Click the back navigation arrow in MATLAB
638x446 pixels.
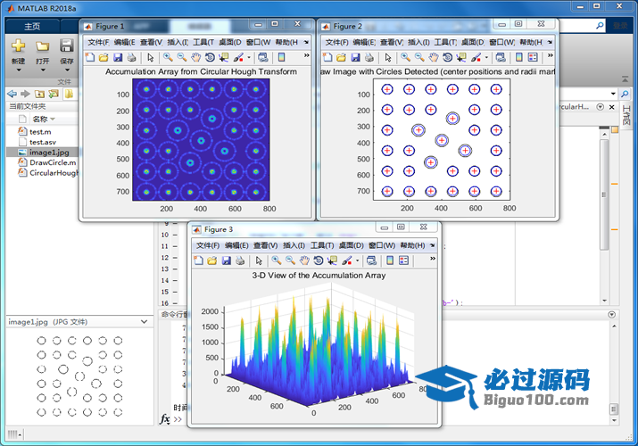coord(12,94)
